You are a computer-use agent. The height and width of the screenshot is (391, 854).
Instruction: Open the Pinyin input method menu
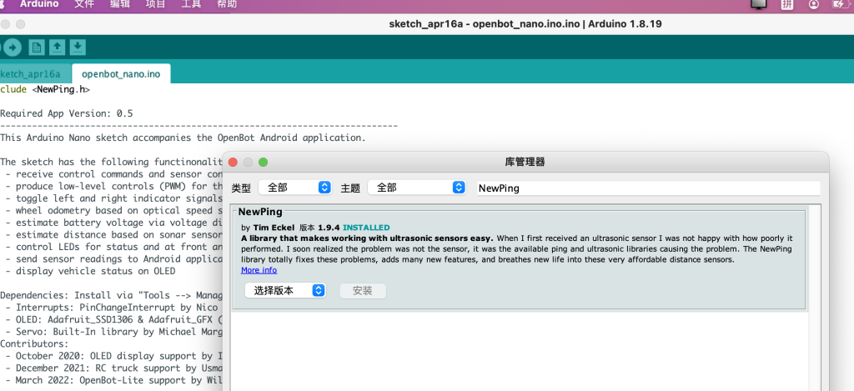(x=787, y=4)
